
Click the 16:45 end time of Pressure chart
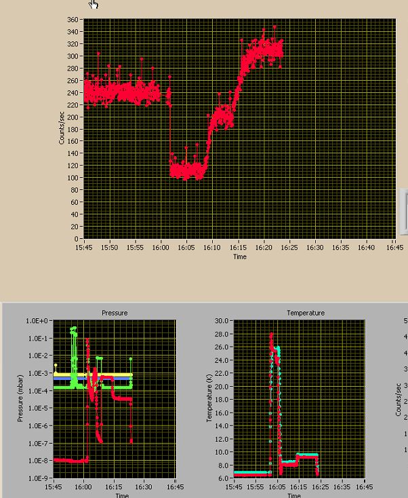pos(175,487)
